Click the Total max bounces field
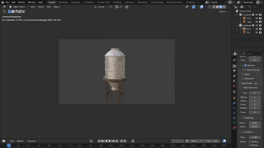The image size is (264, 148). pos(255,93)
